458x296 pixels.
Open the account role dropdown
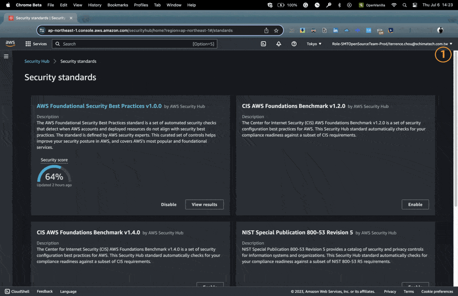(392, 44)
